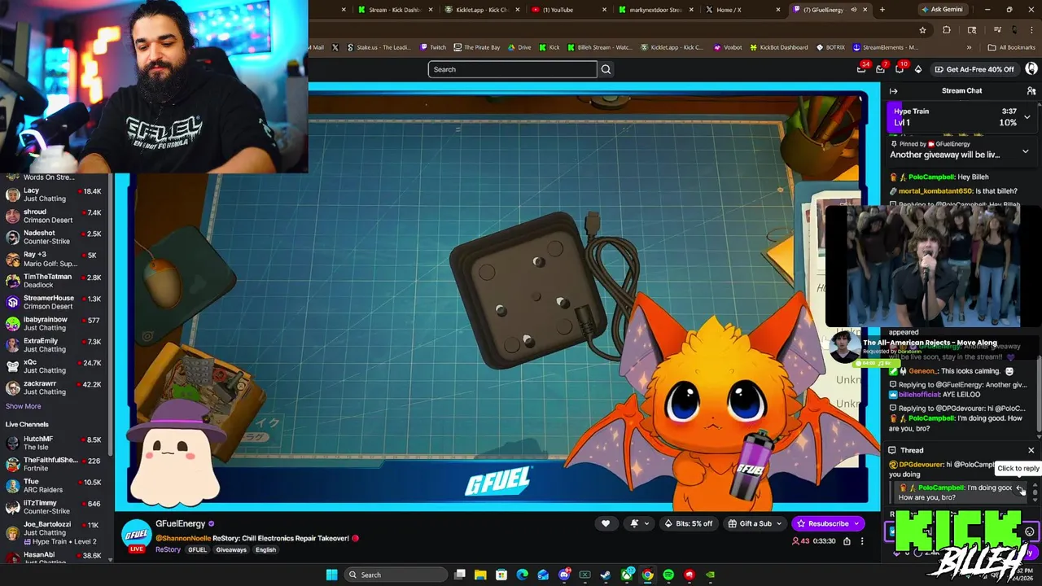
Task: Open Steam from the taskbar
Action: coord(606,575)
